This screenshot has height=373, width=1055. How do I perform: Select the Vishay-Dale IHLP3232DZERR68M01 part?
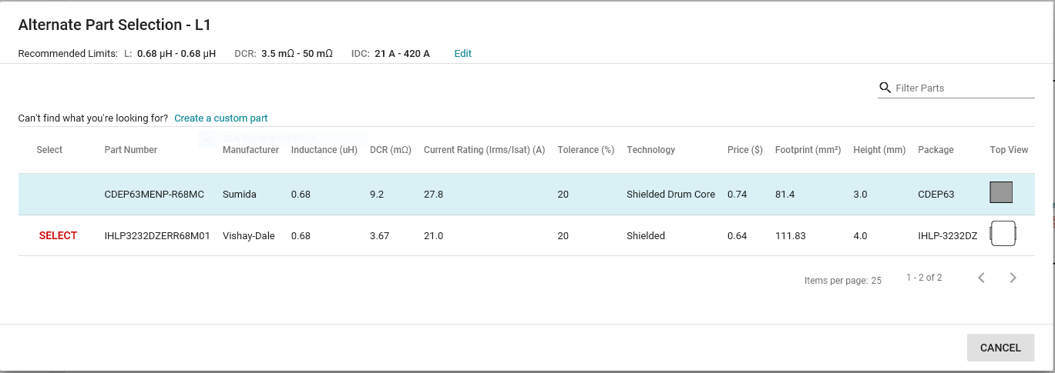pos(58,236)
